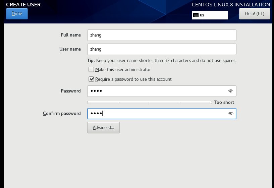Open the Advanced... user settings dialog
This screenshot has height=188, width=274.
pyautogui.click(x=103, y=128)
